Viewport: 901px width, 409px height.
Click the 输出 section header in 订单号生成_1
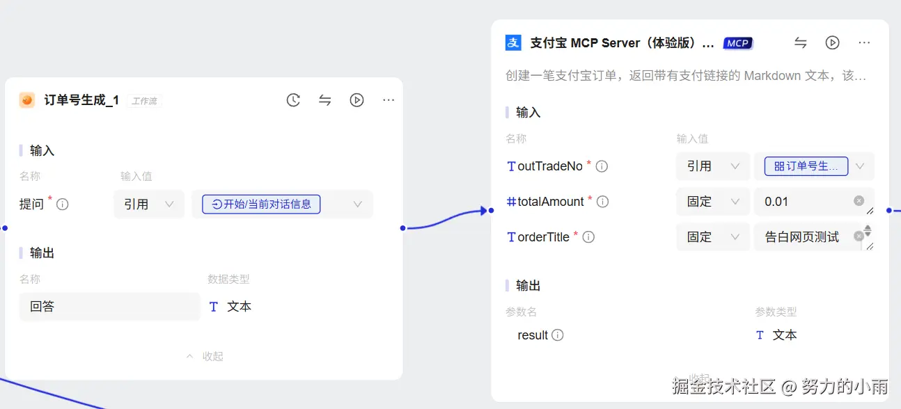42,252
